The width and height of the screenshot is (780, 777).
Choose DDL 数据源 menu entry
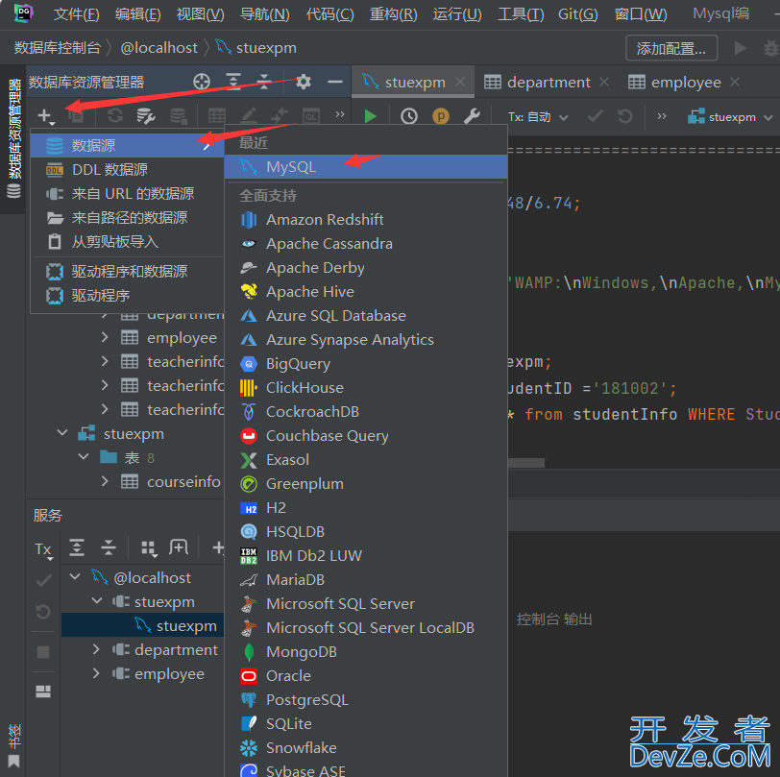tap(127, 170)
